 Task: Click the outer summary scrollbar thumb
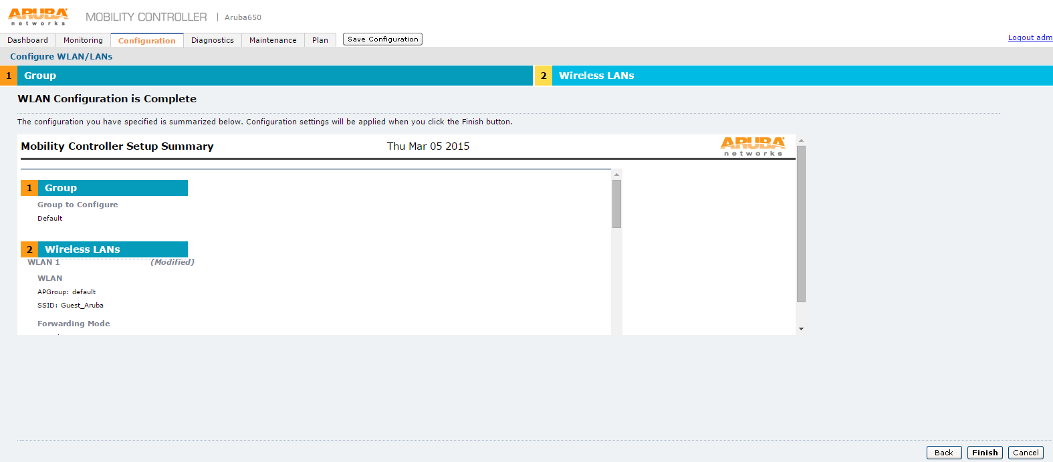click(x=801, y=224)
